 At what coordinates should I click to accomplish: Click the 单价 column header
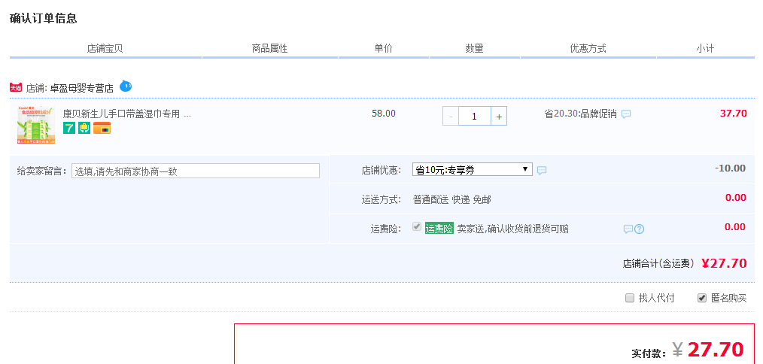click(x=384, y=48)
